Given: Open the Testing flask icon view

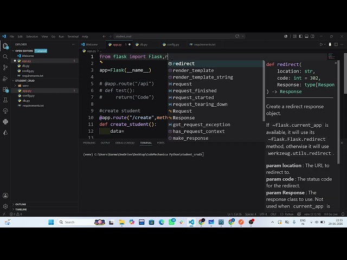Looking at the screenshot, I should 5,100.
